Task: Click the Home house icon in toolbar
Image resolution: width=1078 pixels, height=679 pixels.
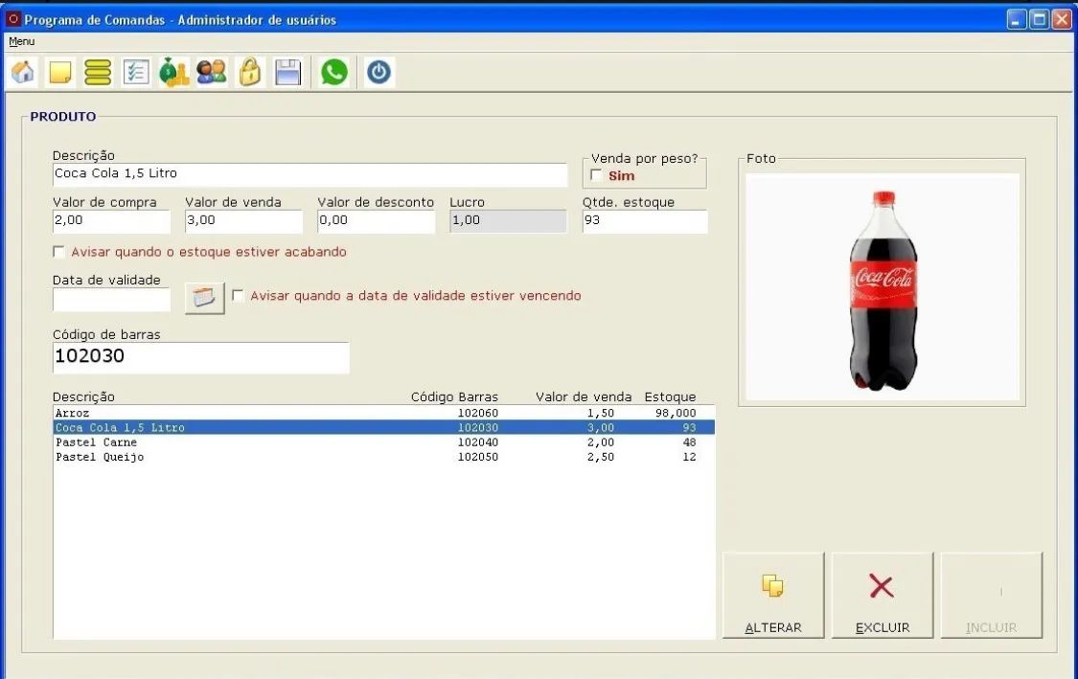Action: [x=23, y=73]
